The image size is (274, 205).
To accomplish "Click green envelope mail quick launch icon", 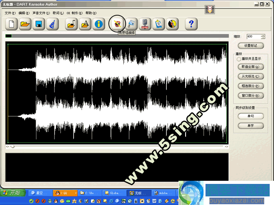I will [68, 201].
